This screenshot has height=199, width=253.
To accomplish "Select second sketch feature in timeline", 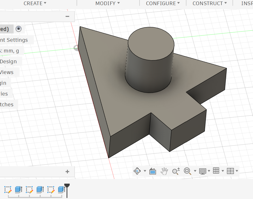I will point(29,190).
